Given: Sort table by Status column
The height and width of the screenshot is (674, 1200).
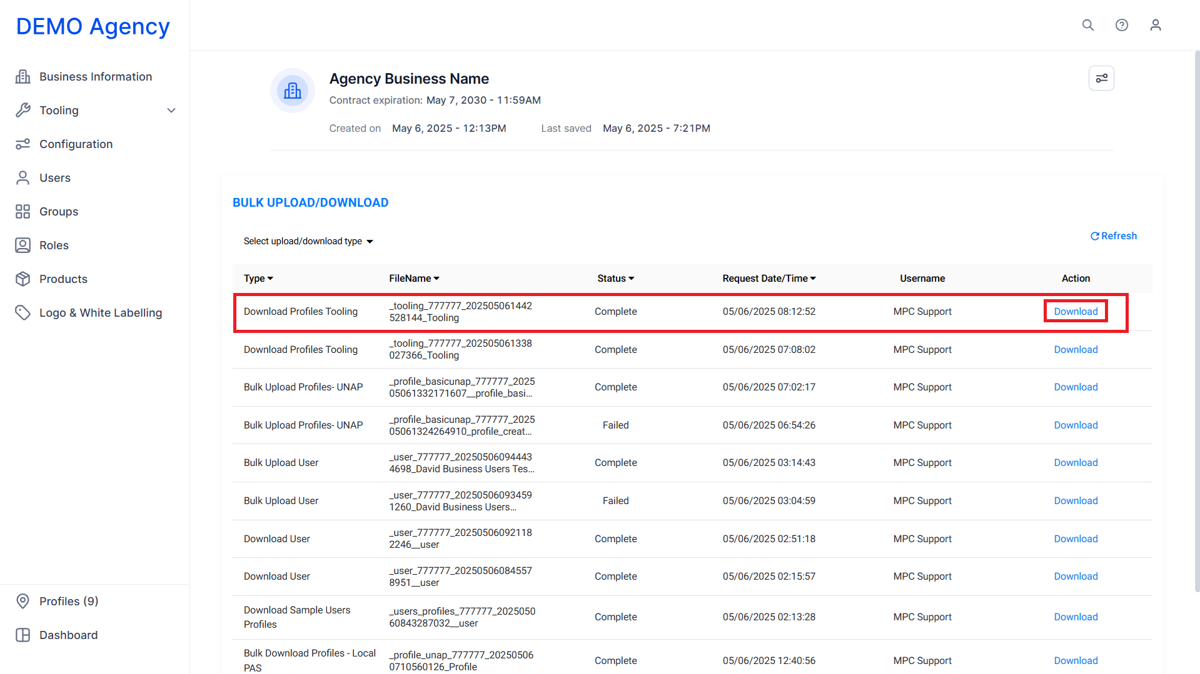Looking at the screenshot, I should pyautogui.click(x=615, y=279).
